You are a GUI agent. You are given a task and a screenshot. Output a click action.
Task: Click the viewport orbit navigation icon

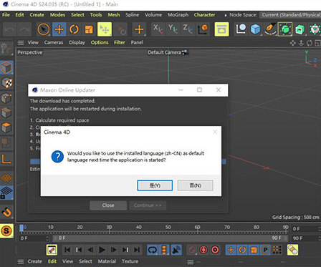(310, 43)
